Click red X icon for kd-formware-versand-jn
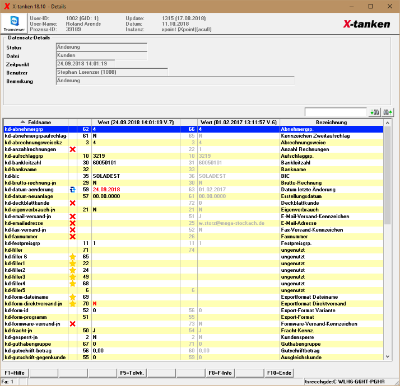The width and height of the screenshot is (400, 386). (x=72, y=324)
